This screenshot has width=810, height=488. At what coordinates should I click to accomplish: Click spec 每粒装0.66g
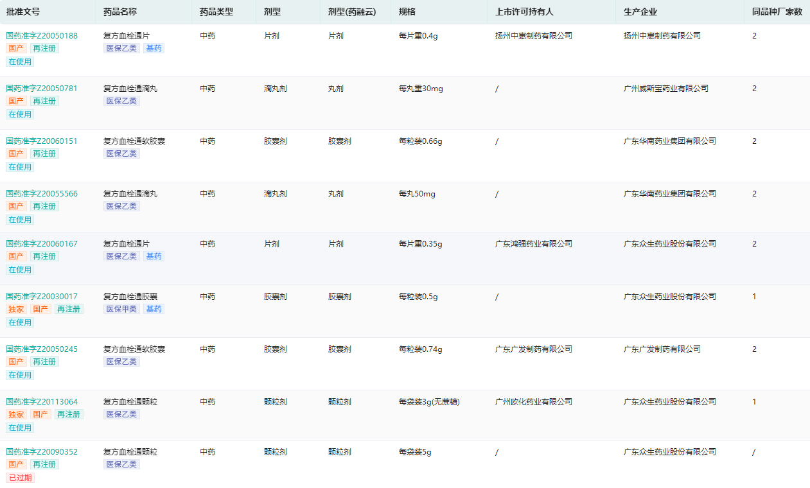point(421,141)
